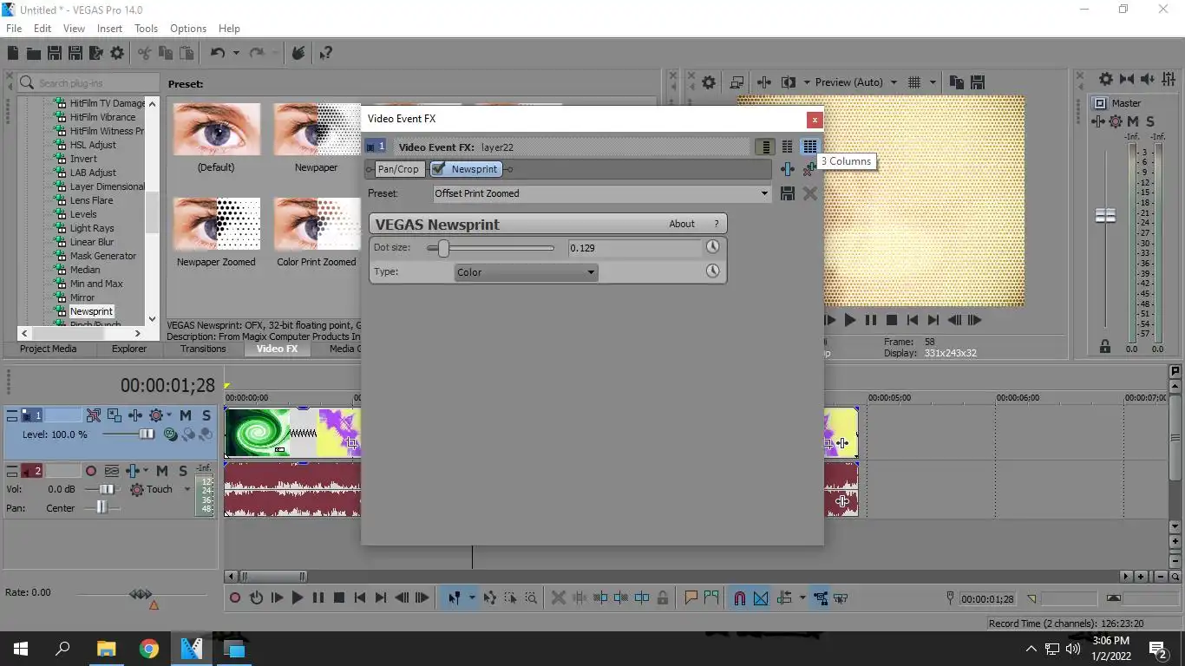
Task: Click the About button in Newsprint
Action: pos(682,224)
